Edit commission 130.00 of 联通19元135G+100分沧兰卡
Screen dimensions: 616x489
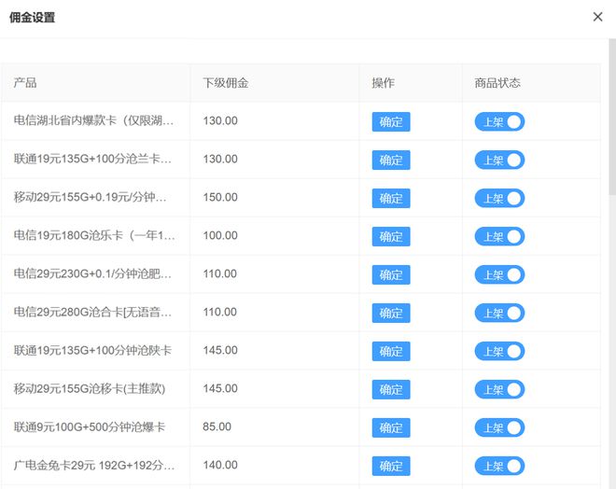pyautogui.click(x=220, y=159)
